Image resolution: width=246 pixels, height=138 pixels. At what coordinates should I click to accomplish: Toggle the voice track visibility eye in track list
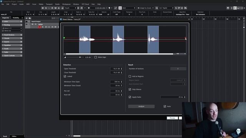pyautogui.click(x=27, y=25)
